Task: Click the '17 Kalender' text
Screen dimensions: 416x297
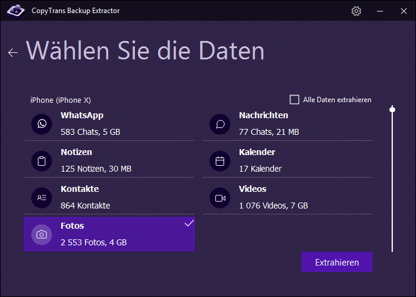Action: (x=260, y=169)
